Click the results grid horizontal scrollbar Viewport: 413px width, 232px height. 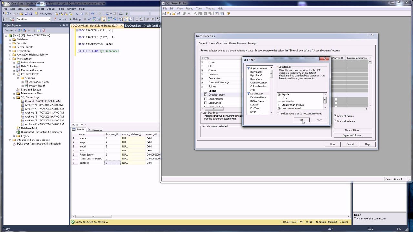point(93,217)
